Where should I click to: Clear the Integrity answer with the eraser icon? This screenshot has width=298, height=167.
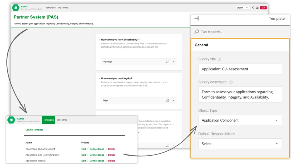[168, 101]
